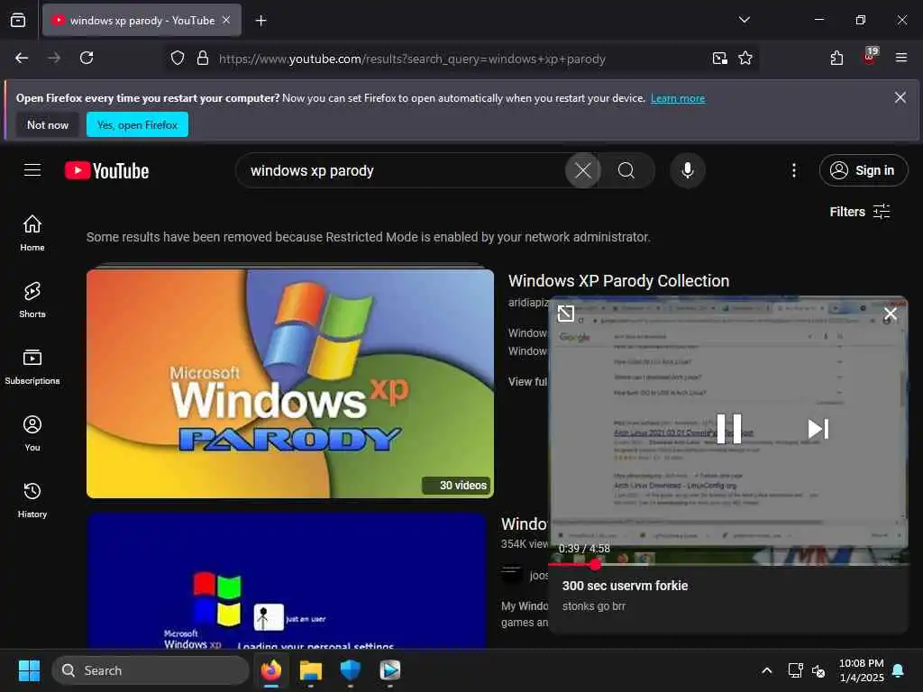The width and height of the screenshot is (923, 692).
Task: Open the notification bell in tray
Action: (x=899, y=670)
